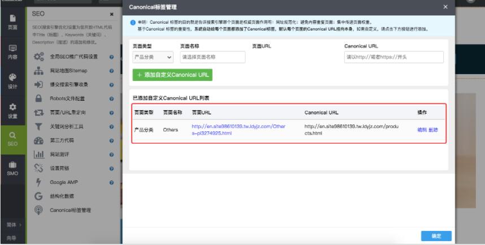Click the 确定 confirm button
Viewport: 485px width, 245px height.
(x=436, y=235)
